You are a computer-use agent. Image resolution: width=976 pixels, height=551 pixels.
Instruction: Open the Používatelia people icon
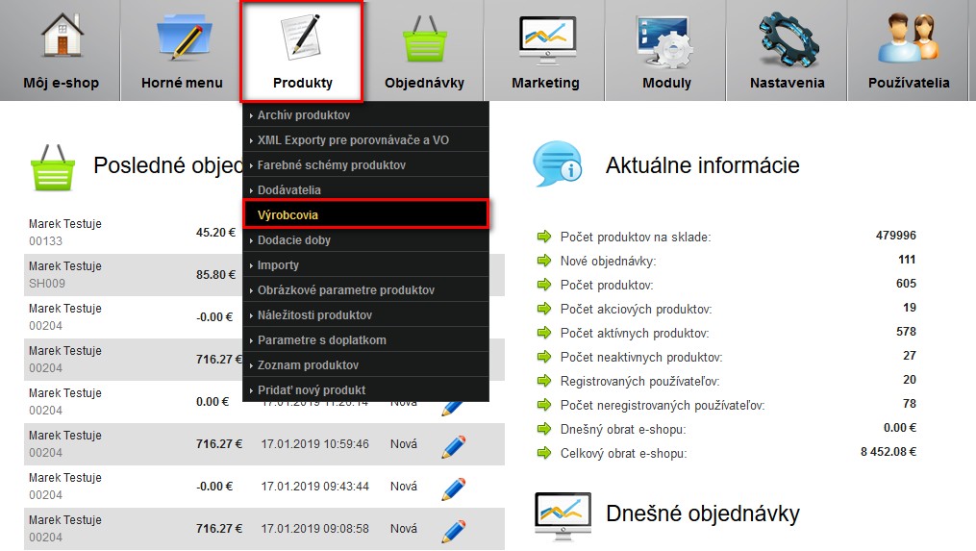[908, 37]
